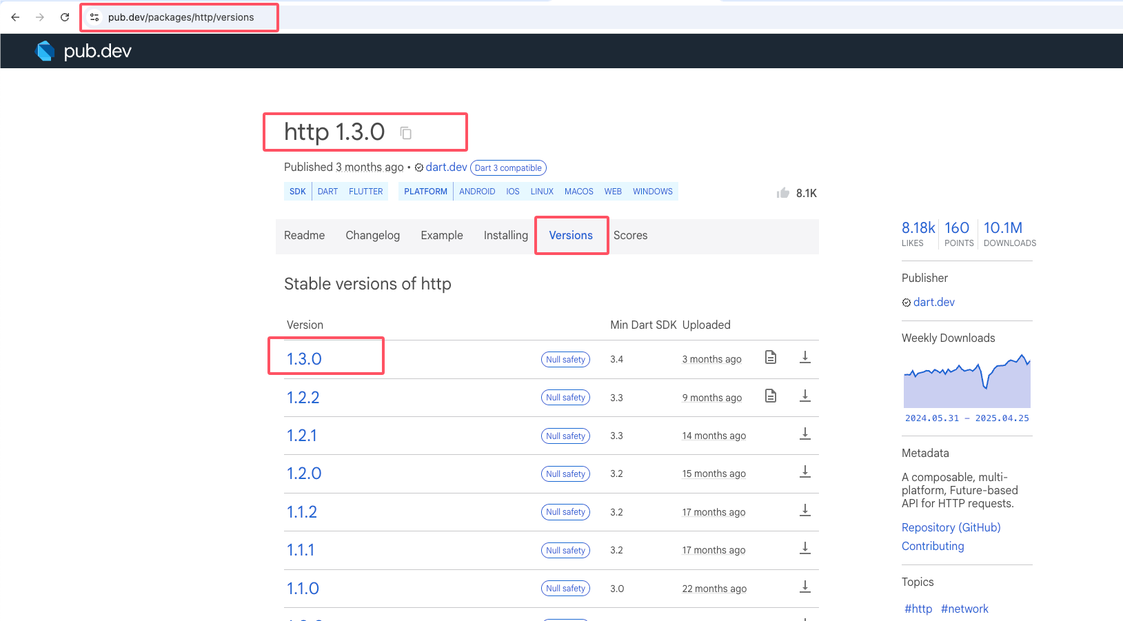Click the weekly downloads chart

pos(967,381)
